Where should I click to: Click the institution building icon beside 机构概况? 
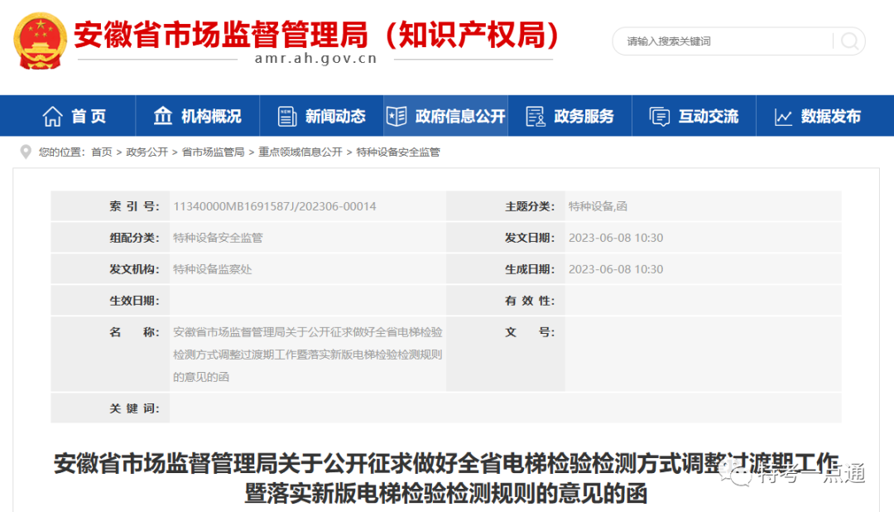[162, 116]
